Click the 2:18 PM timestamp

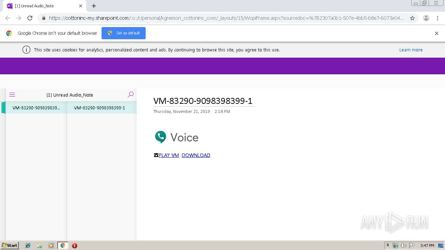click(222, 111)
